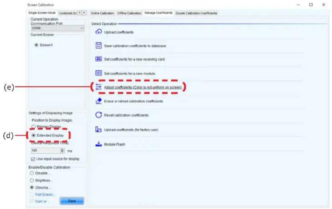Choose Set coefficients for a new receiving card
This screenshot has height=209, width=332.
click(x=134, y=59)
